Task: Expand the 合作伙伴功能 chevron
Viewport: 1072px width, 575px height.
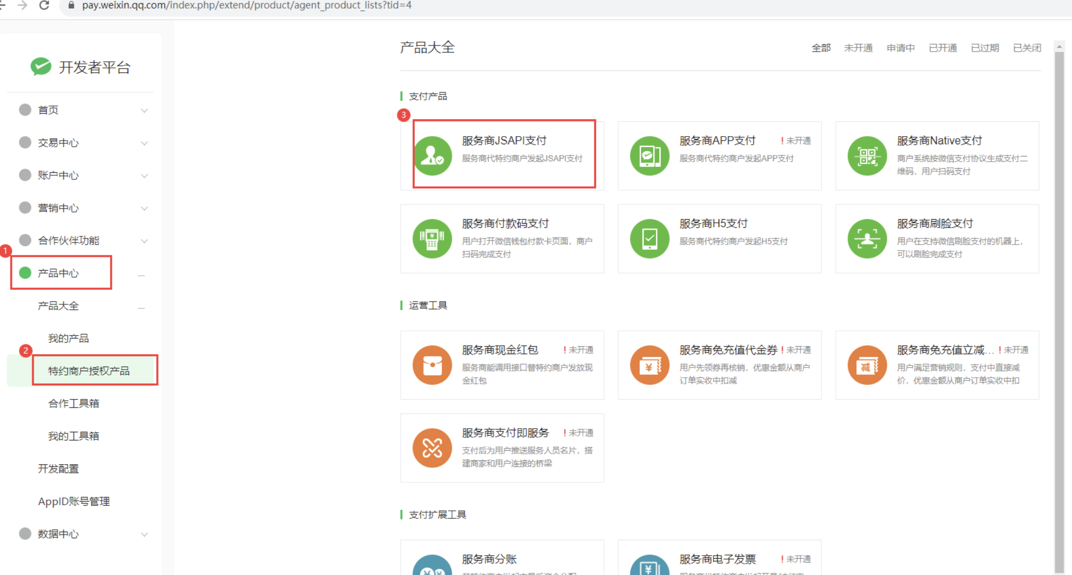Action: coord(144,241)
